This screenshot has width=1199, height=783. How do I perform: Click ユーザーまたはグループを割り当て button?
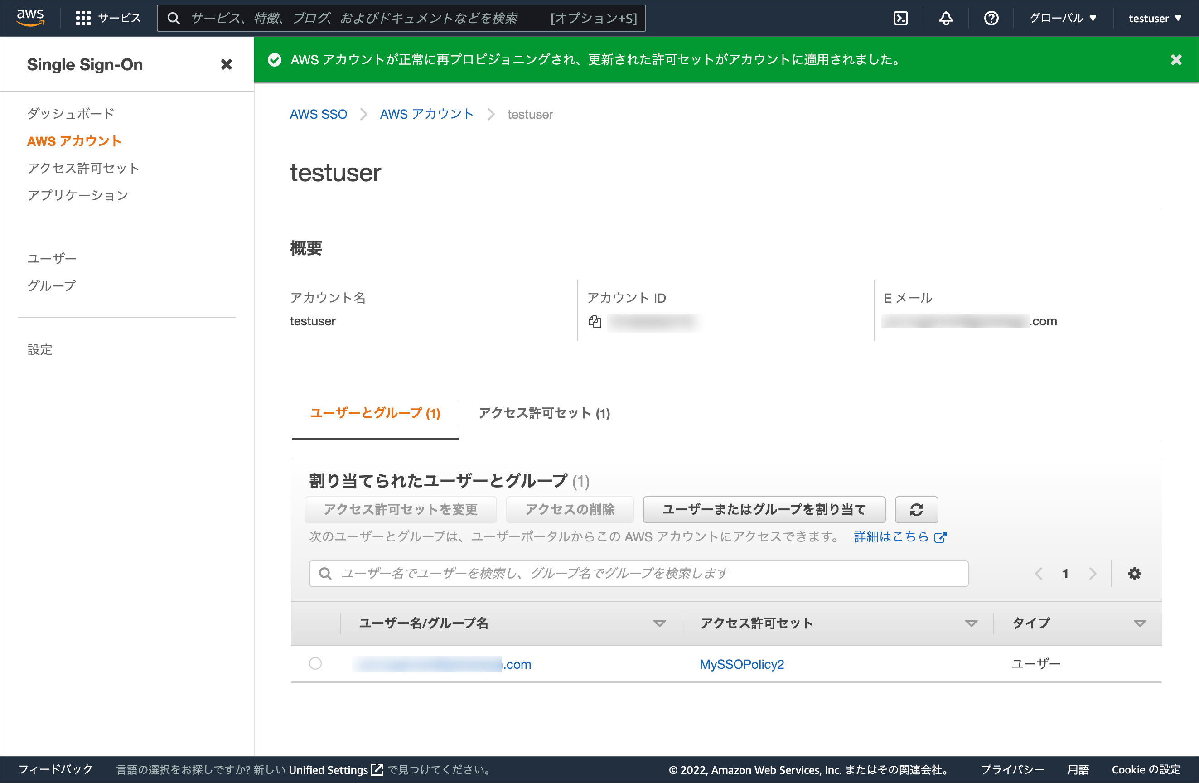coord(764,509)
